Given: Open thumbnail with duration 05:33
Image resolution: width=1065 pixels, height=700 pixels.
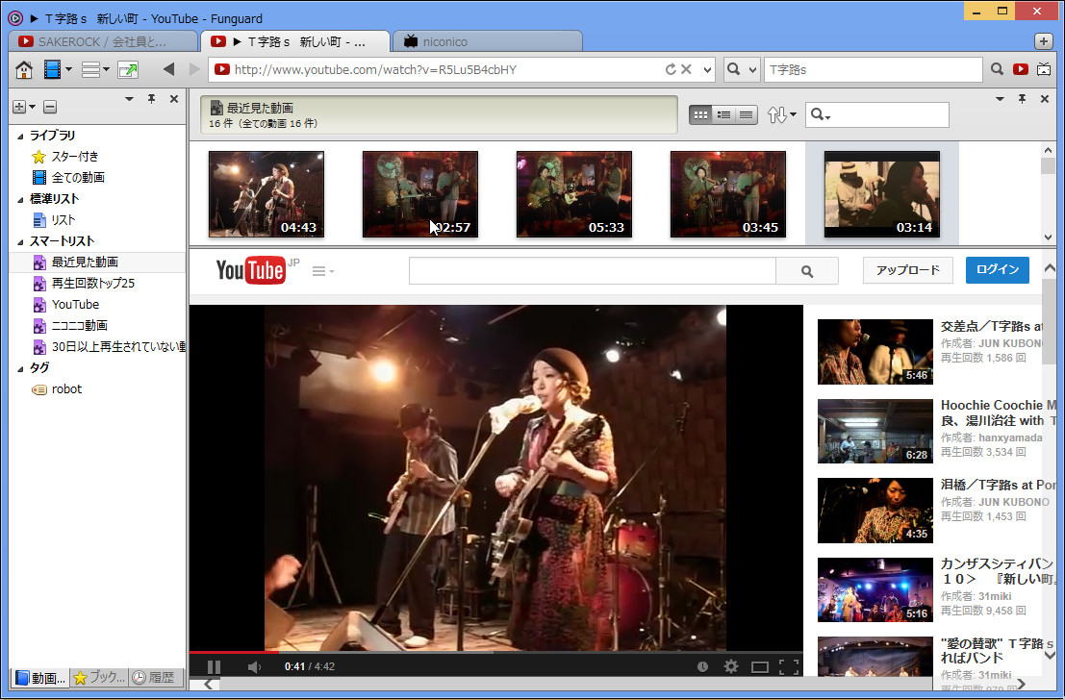Looking at the screenshot, I should pyautogui.click(x=574, y=194).
